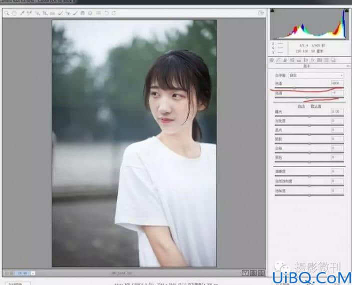Click the portrait photo preview
This screenshot has width=352, height=285.
[134, 143]
